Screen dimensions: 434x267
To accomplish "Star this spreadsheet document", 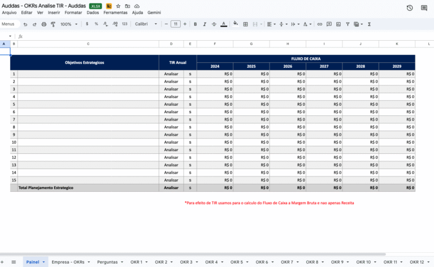I will coord(118,6).
